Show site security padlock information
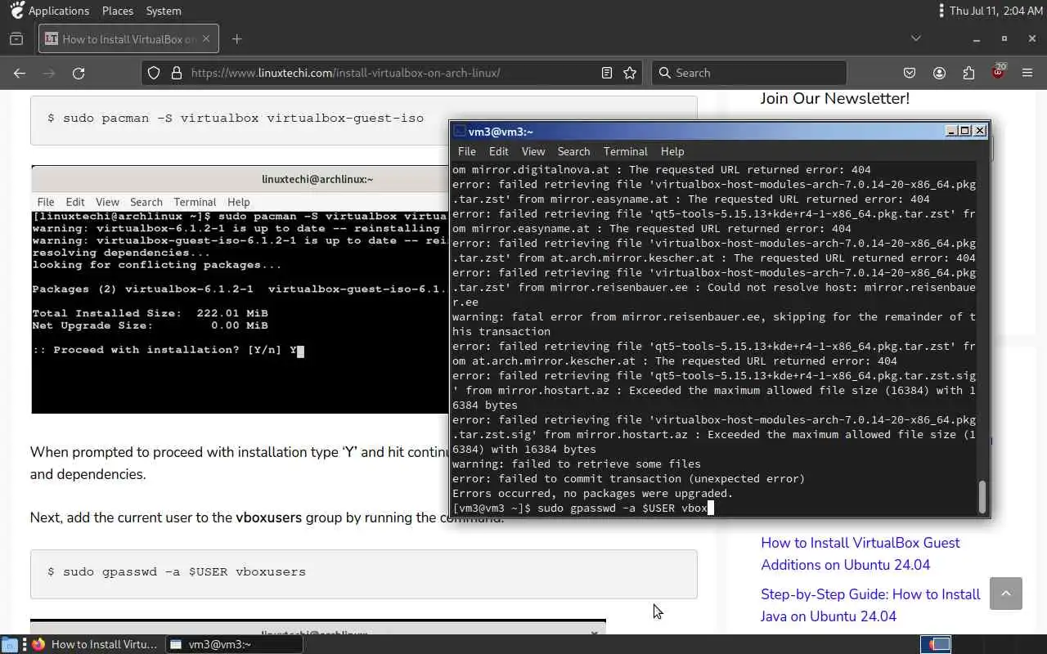This screenshot has height=654, width=1047. [x=176, y=73]
